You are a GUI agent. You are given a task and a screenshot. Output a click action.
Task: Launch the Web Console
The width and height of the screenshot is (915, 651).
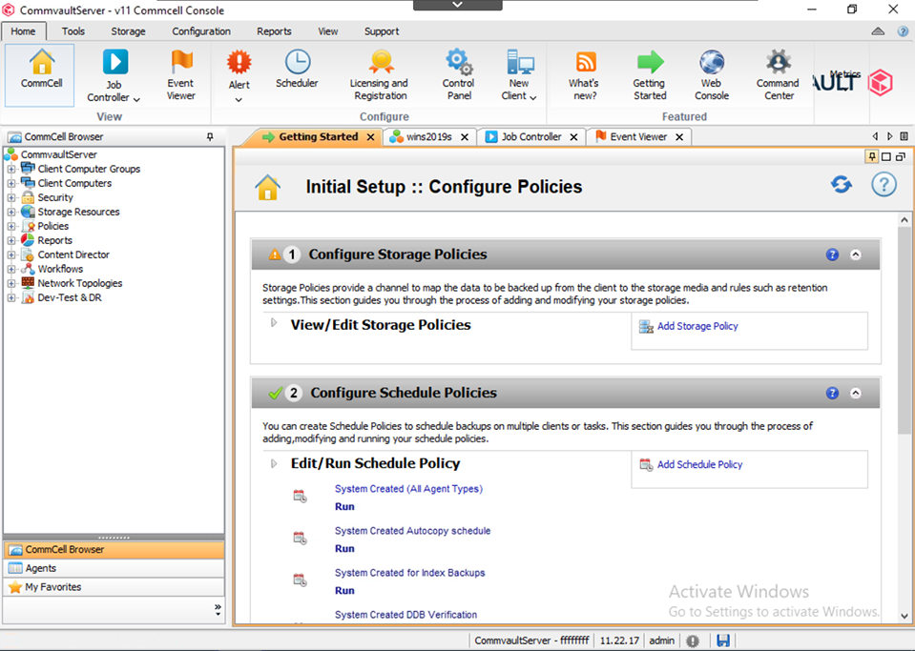[712, 74]
